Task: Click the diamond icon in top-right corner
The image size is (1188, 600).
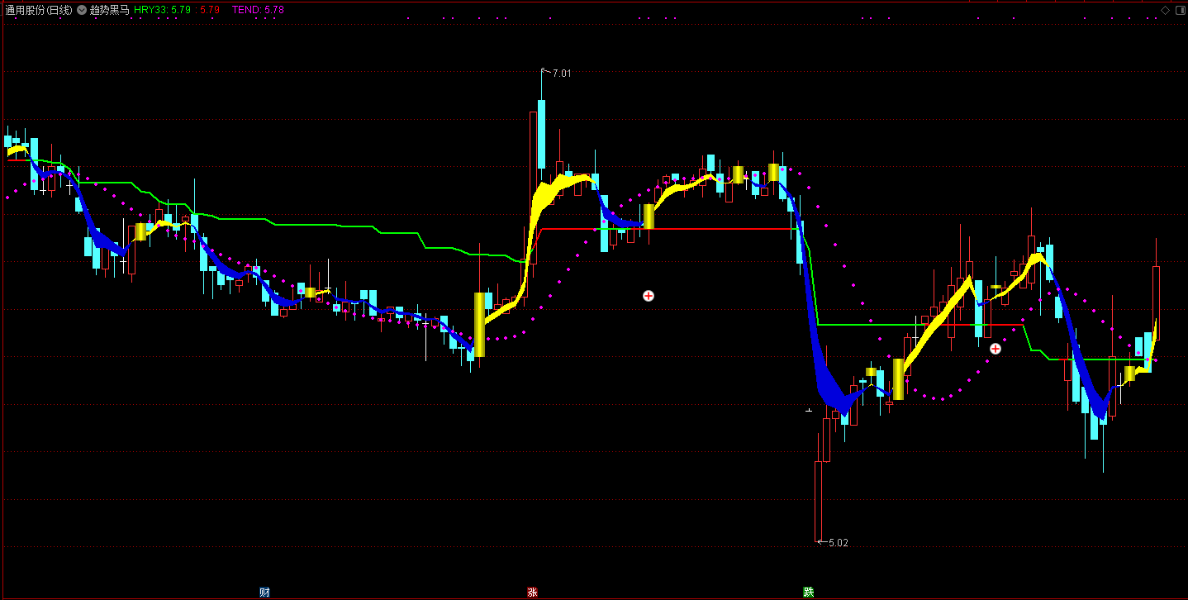Action: pos(1165,10)
